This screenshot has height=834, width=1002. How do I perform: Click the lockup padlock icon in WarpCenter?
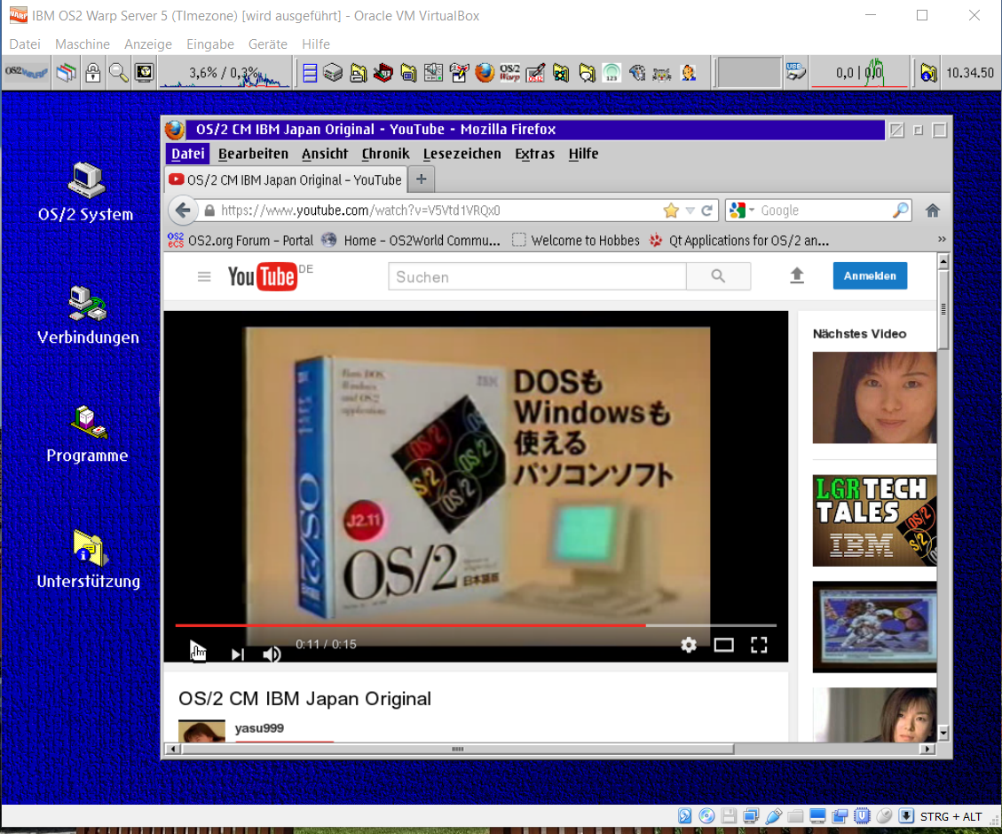pyautogui.click(x=92, y=73)
